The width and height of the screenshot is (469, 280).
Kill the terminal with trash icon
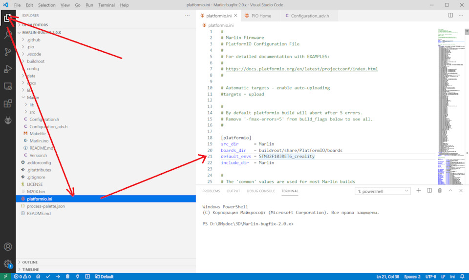(x=440, y=190)
